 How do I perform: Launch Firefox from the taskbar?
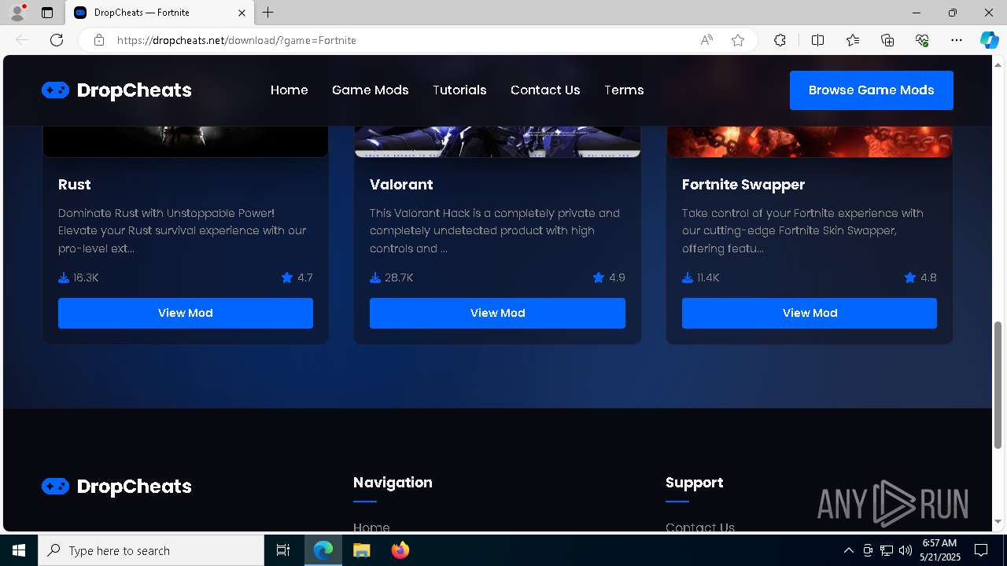coord(400,550)
